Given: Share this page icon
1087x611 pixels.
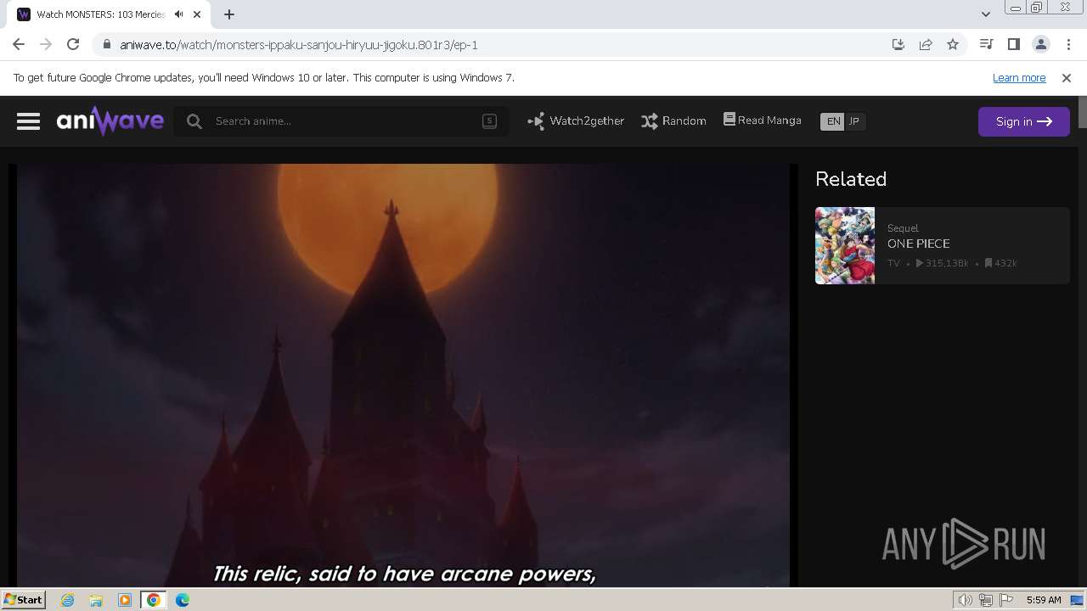Looking at the screenshot, I should tap(926, 45).
